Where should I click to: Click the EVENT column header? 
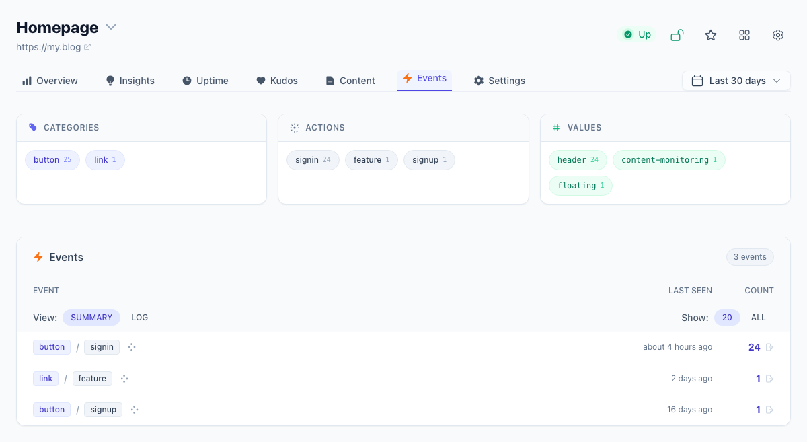pos(46,291)
